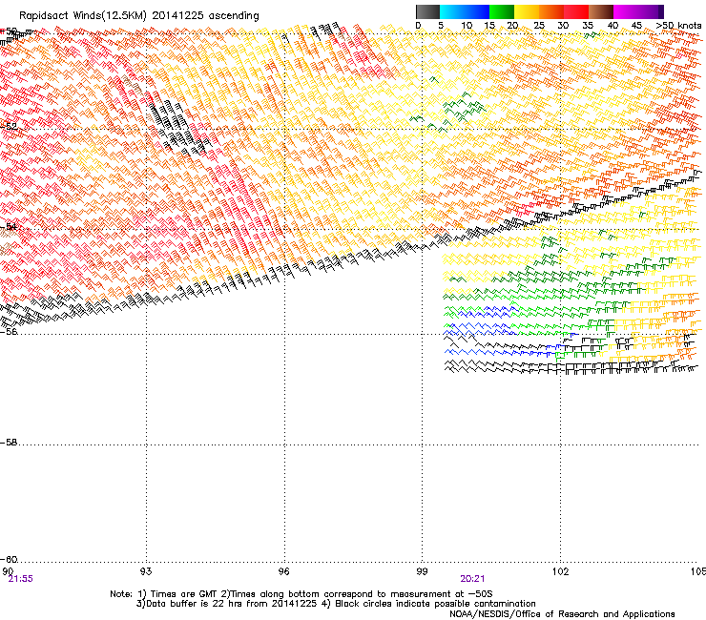Image resolution: width=706 pixels, height=620 pixels.
Task: Click the 'NOAA/NESDIS/Office of Research and Applications' credit
Action: point(562,614)
